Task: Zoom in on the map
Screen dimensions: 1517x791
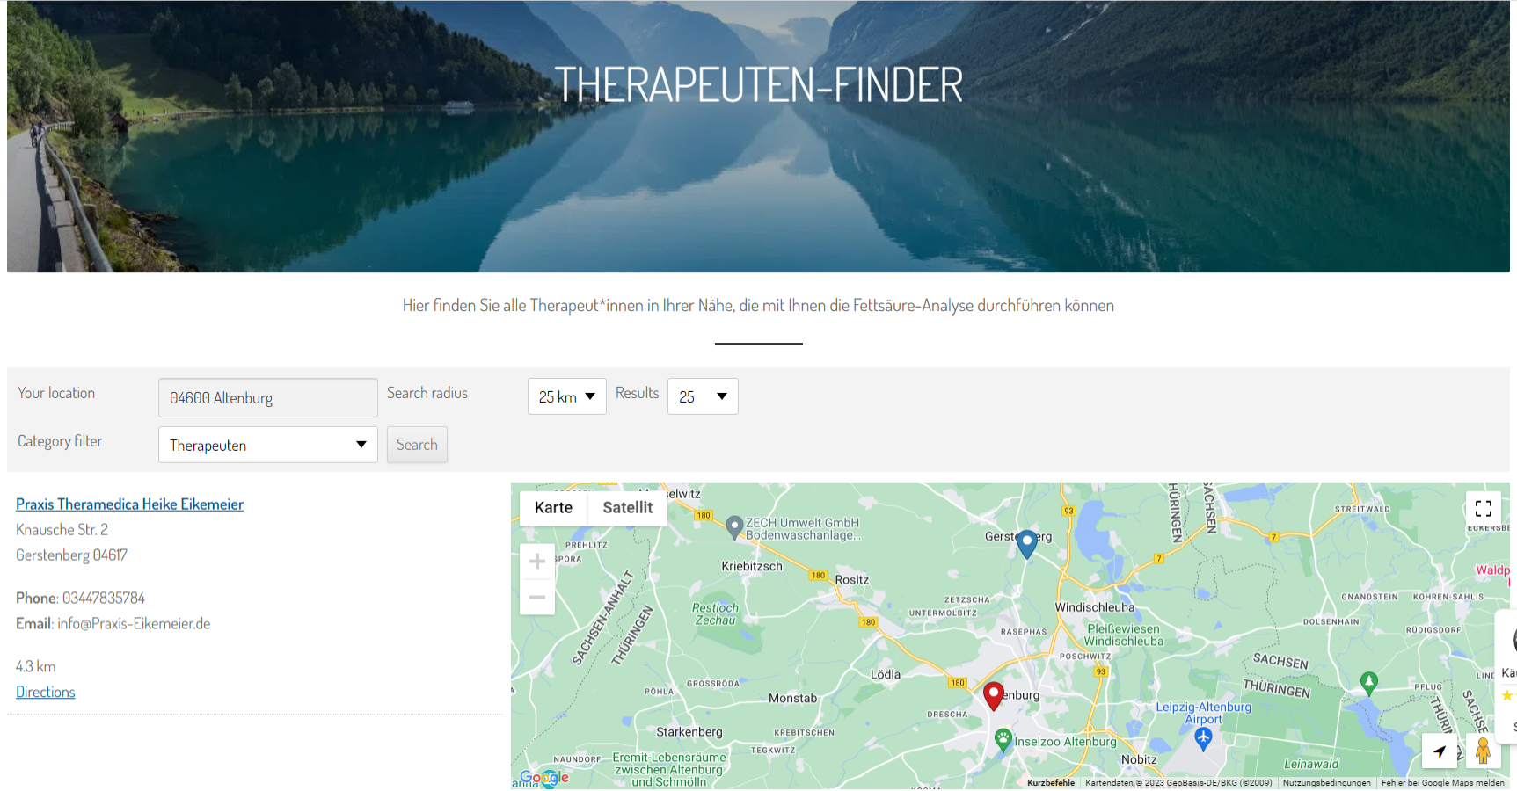Action: 537,562
